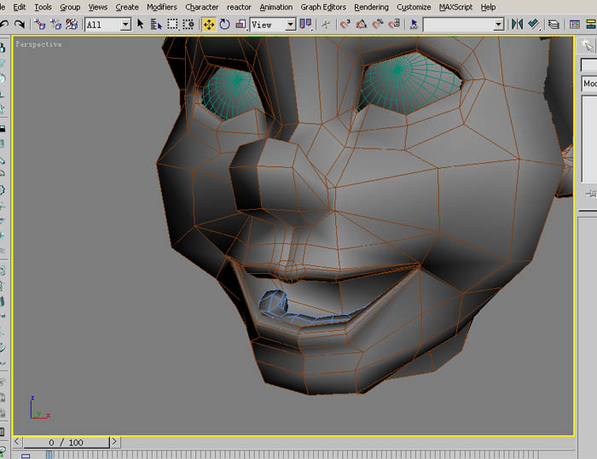
Task: Click the time slider '0 / 100' handle
Action: coord(67,442)
